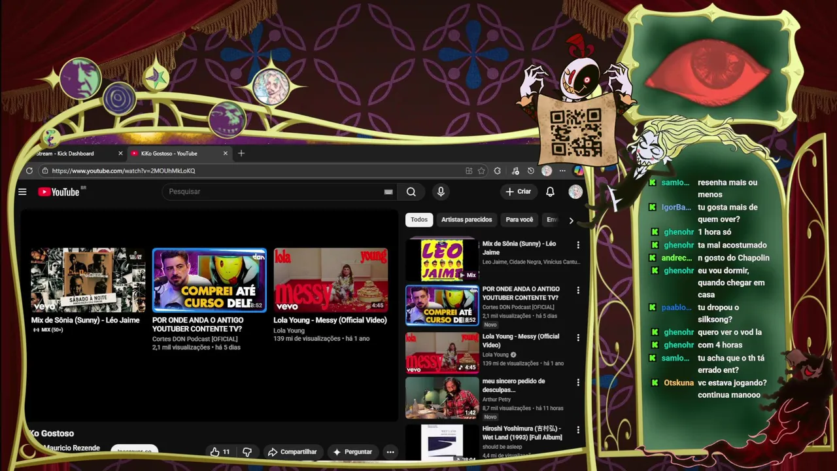Open sidebar title POR ONDE ANDA O ANTIGO YOUTUBER
The height and width of the screenshot is (471, 837).
click(x=521, y=293)
